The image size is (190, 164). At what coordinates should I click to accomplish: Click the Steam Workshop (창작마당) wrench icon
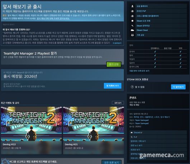(132, 26)
